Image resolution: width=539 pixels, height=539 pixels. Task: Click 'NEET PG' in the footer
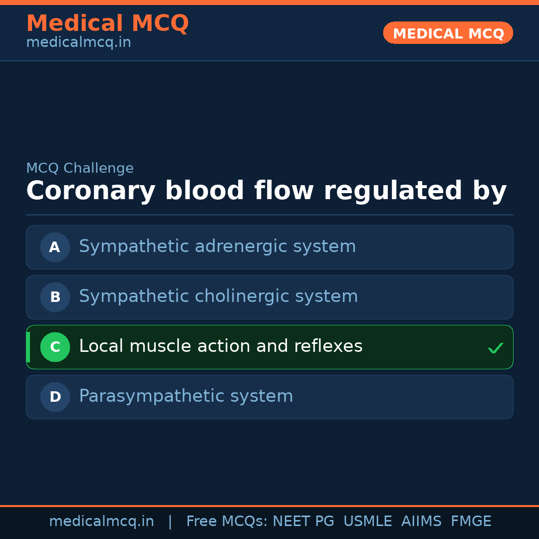[303, 522]
